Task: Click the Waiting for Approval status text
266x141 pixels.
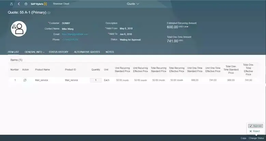Action: pos(130,40)
